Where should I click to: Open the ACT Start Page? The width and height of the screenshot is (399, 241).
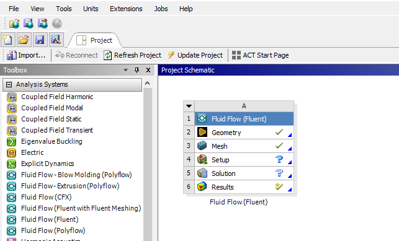pyautogui.click(x=261, y=55)
